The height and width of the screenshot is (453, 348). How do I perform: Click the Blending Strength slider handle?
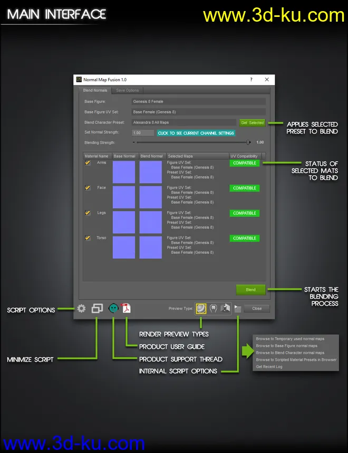point(248,142)
